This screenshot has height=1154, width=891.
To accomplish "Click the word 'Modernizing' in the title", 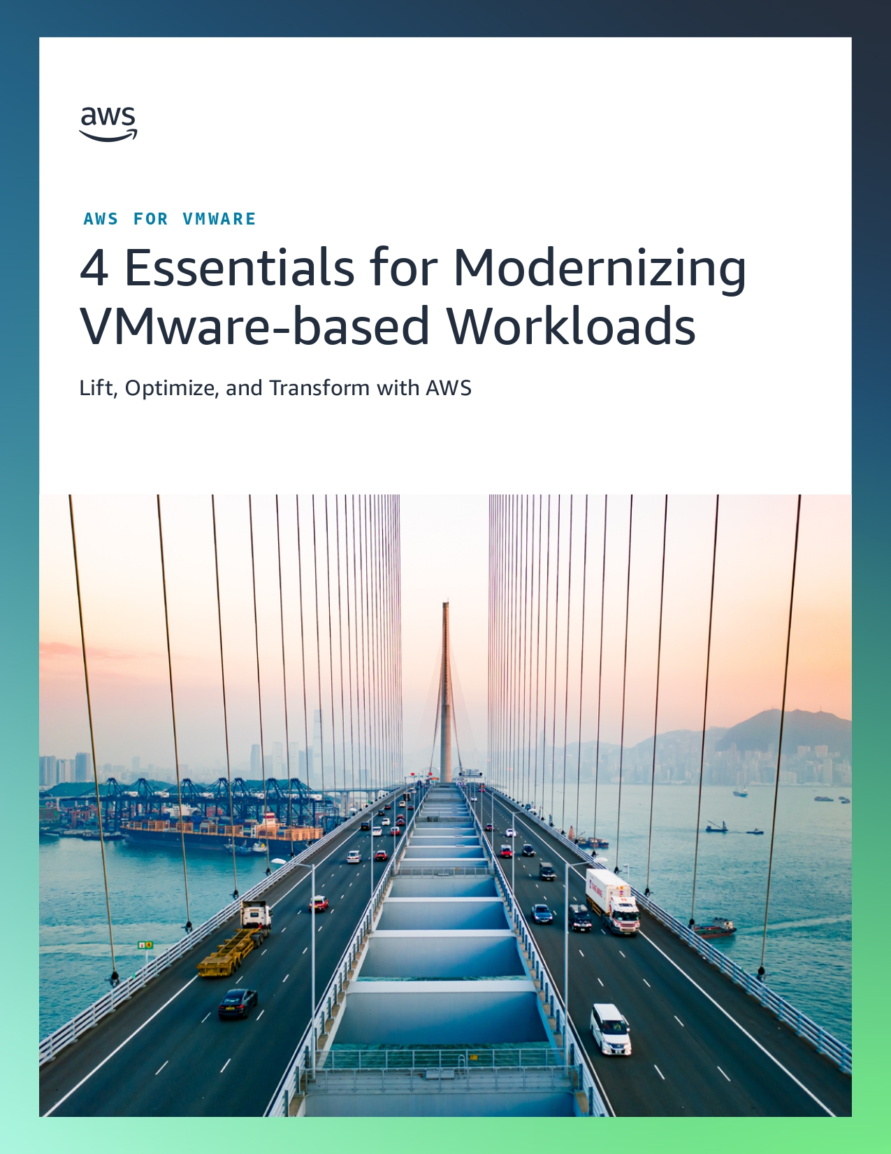I will (600, 268).
